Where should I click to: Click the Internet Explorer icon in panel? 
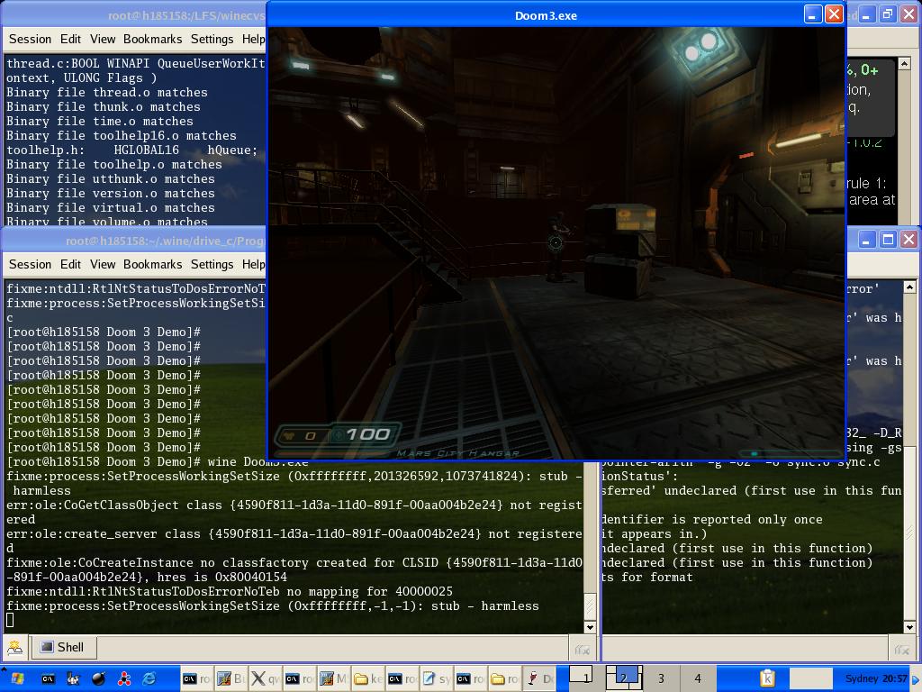pos(149,678)
